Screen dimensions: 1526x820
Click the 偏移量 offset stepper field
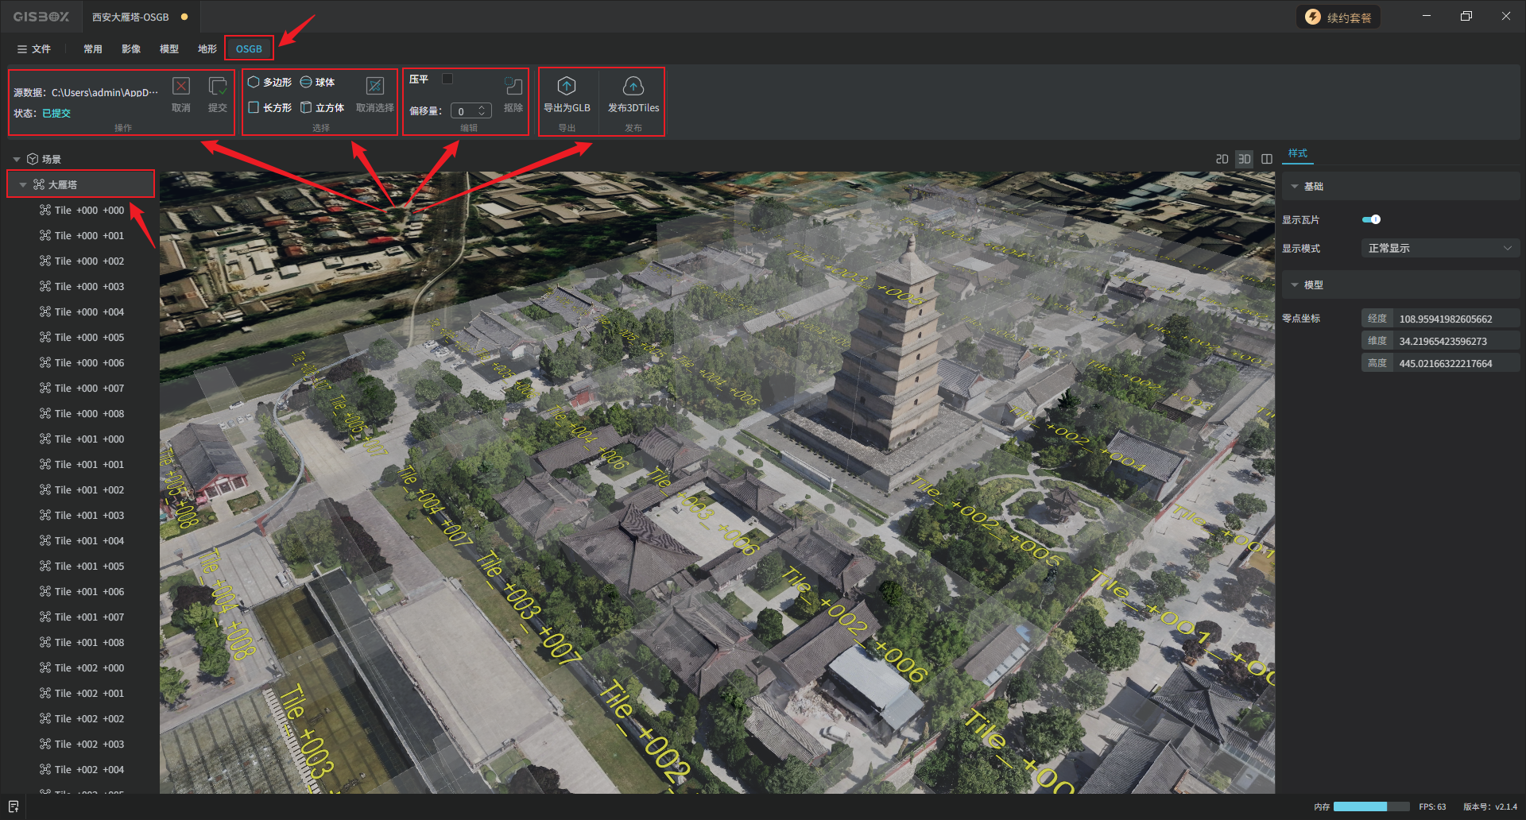point(471,111)
